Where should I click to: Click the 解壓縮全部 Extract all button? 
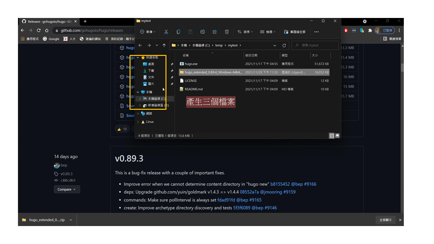[295, 32]
